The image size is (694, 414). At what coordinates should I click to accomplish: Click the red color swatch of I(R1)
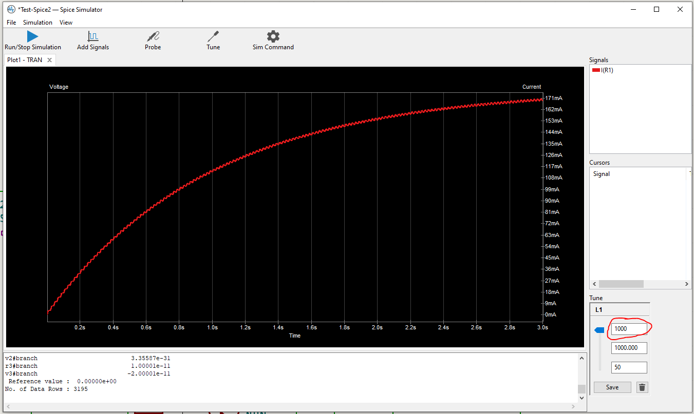point(596,70)
